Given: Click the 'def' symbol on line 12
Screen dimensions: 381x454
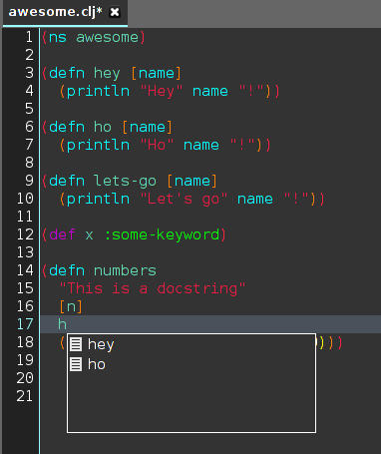Looking at the screenshot, I should point(62,234).
